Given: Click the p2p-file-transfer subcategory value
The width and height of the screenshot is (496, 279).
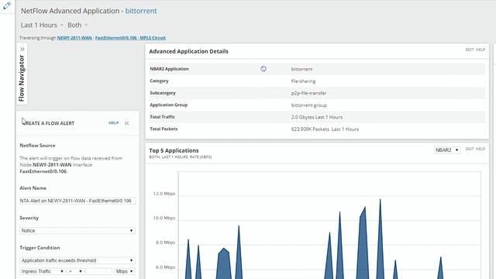Looking at the screenshot, I should tap(308, 93).
